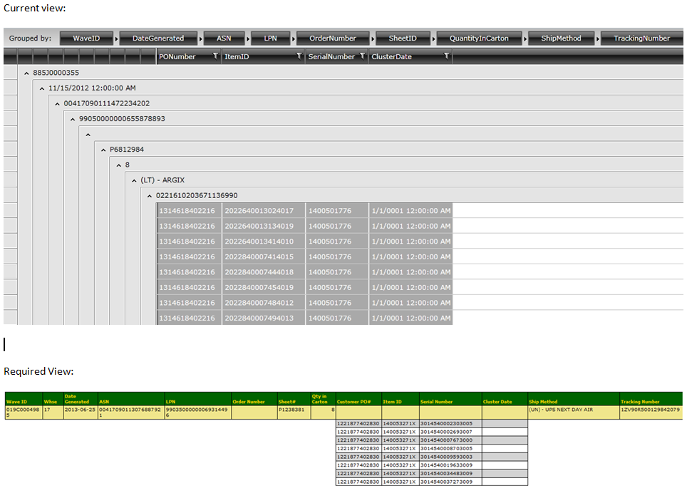Collapse the tracking number 0221610203671136990 group
The image size is (687, 493).
[x=150, y=196]
